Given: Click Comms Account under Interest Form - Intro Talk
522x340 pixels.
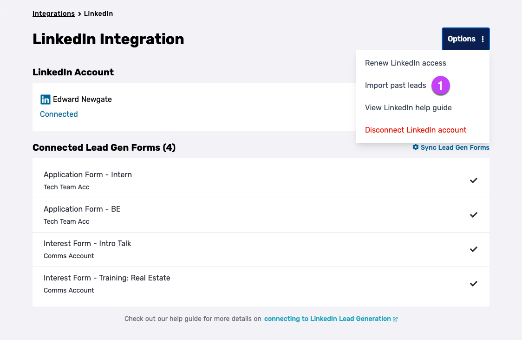Looking at the screenshot, I should (69, 256).
